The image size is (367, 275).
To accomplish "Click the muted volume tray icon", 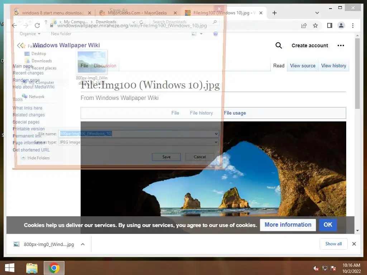I will pos(316,268).
